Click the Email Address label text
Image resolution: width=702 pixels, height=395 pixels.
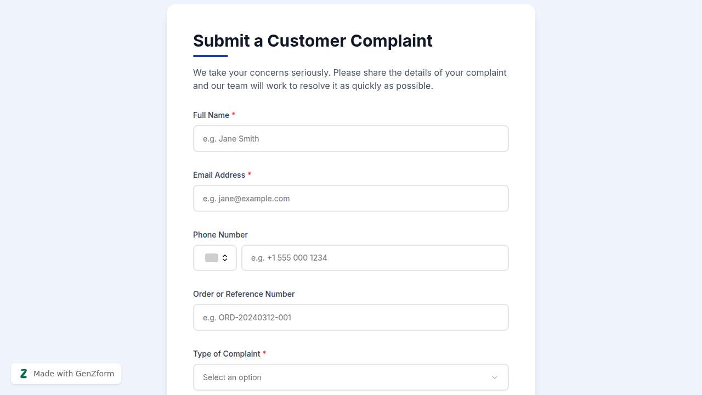point(218,174)
